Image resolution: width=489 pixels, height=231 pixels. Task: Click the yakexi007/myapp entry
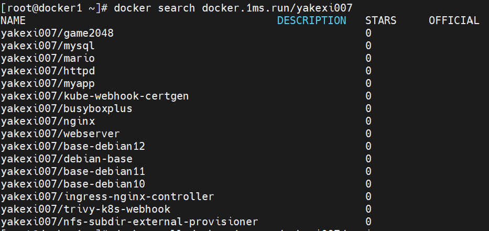coord(48,83)
